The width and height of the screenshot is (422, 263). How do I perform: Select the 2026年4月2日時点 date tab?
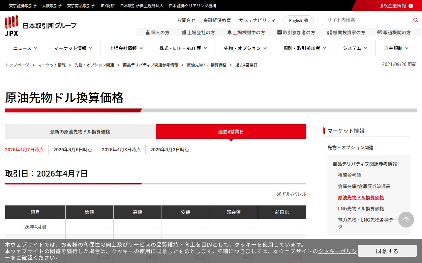[x=170, y=149]
